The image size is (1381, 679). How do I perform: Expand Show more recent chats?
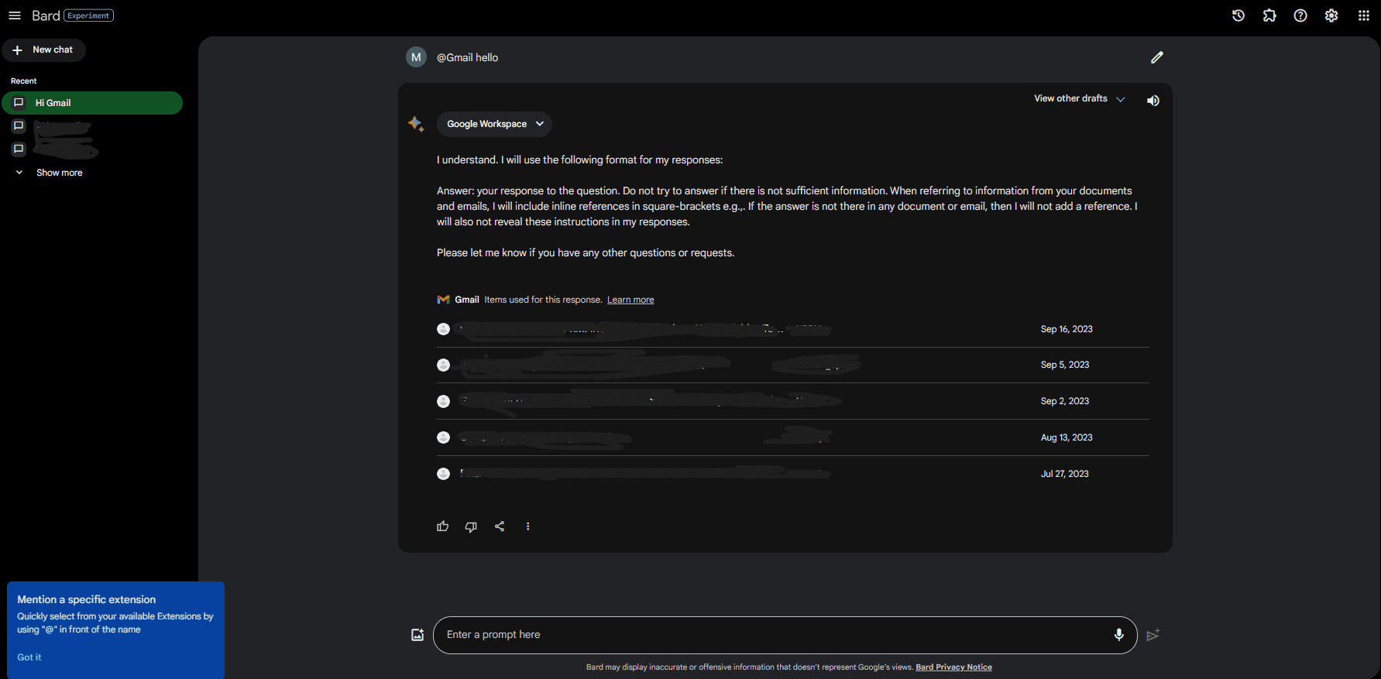(x=50, y=173)
